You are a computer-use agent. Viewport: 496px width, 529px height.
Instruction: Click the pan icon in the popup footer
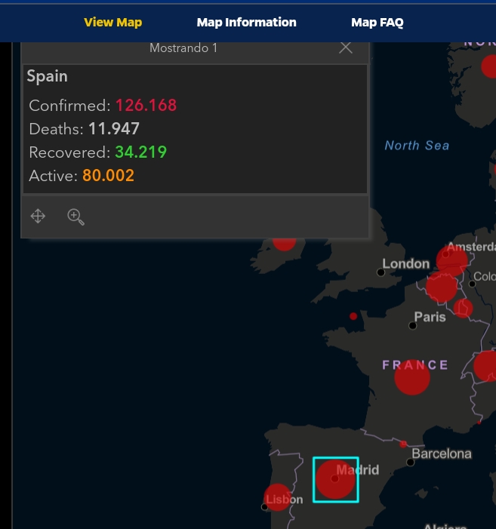(38, 217)
